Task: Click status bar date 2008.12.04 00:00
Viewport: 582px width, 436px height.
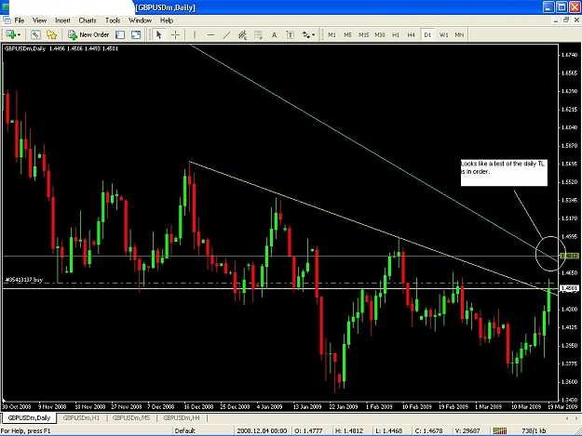Action: pos(262,430)
